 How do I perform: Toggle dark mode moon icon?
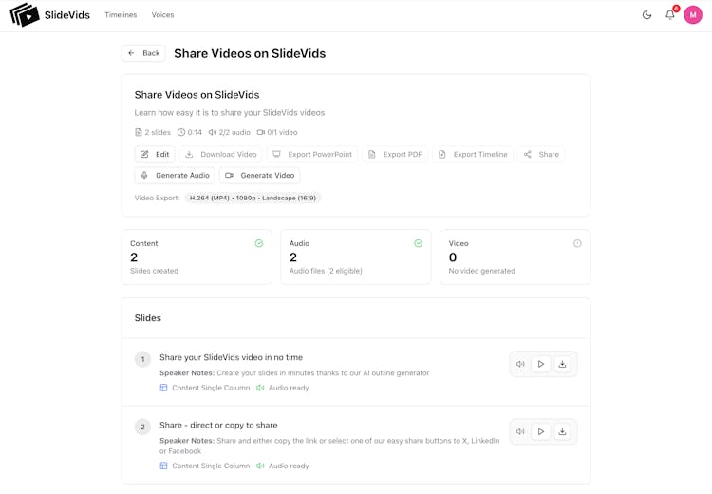[647, 15]
